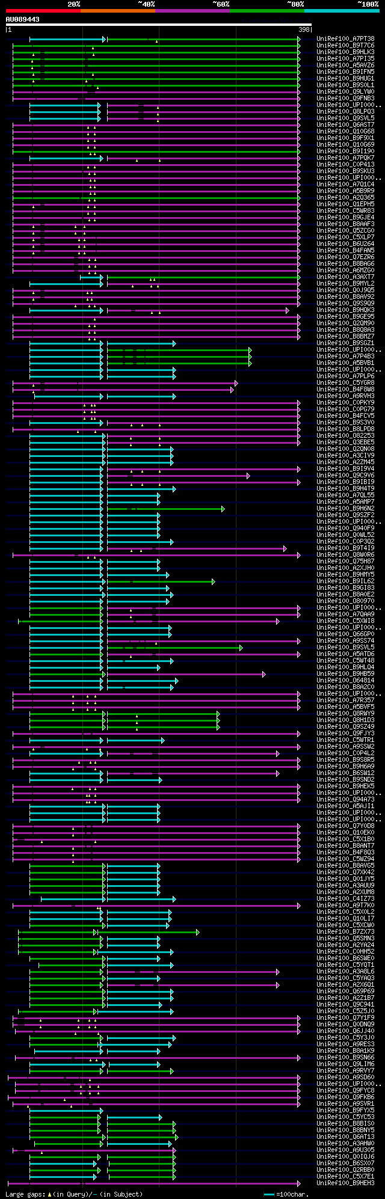Open hit UniRef100_A7PI35

point(345,58)
